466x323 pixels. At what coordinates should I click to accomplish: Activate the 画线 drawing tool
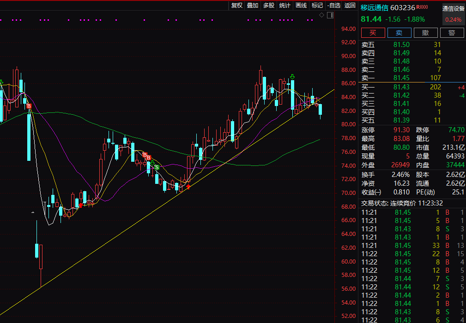[301, 6]
